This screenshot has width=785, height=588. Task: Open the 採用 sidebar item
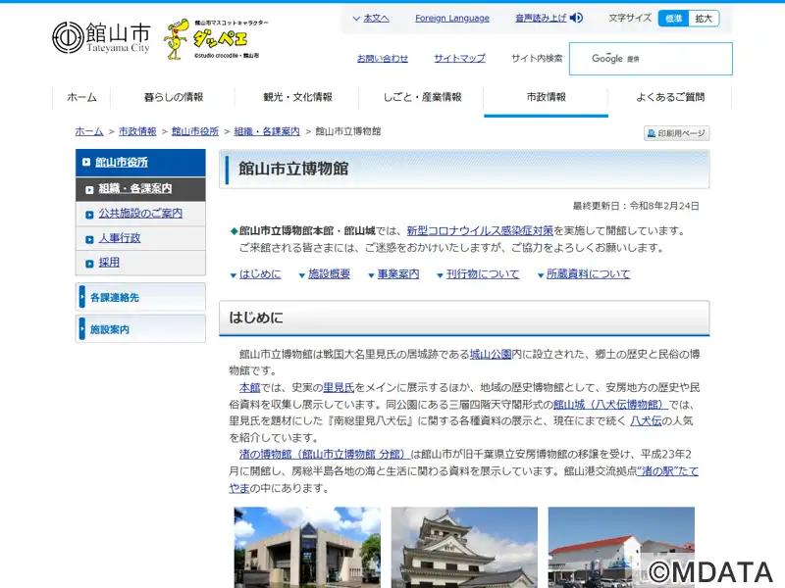click(x=108, y=263)
